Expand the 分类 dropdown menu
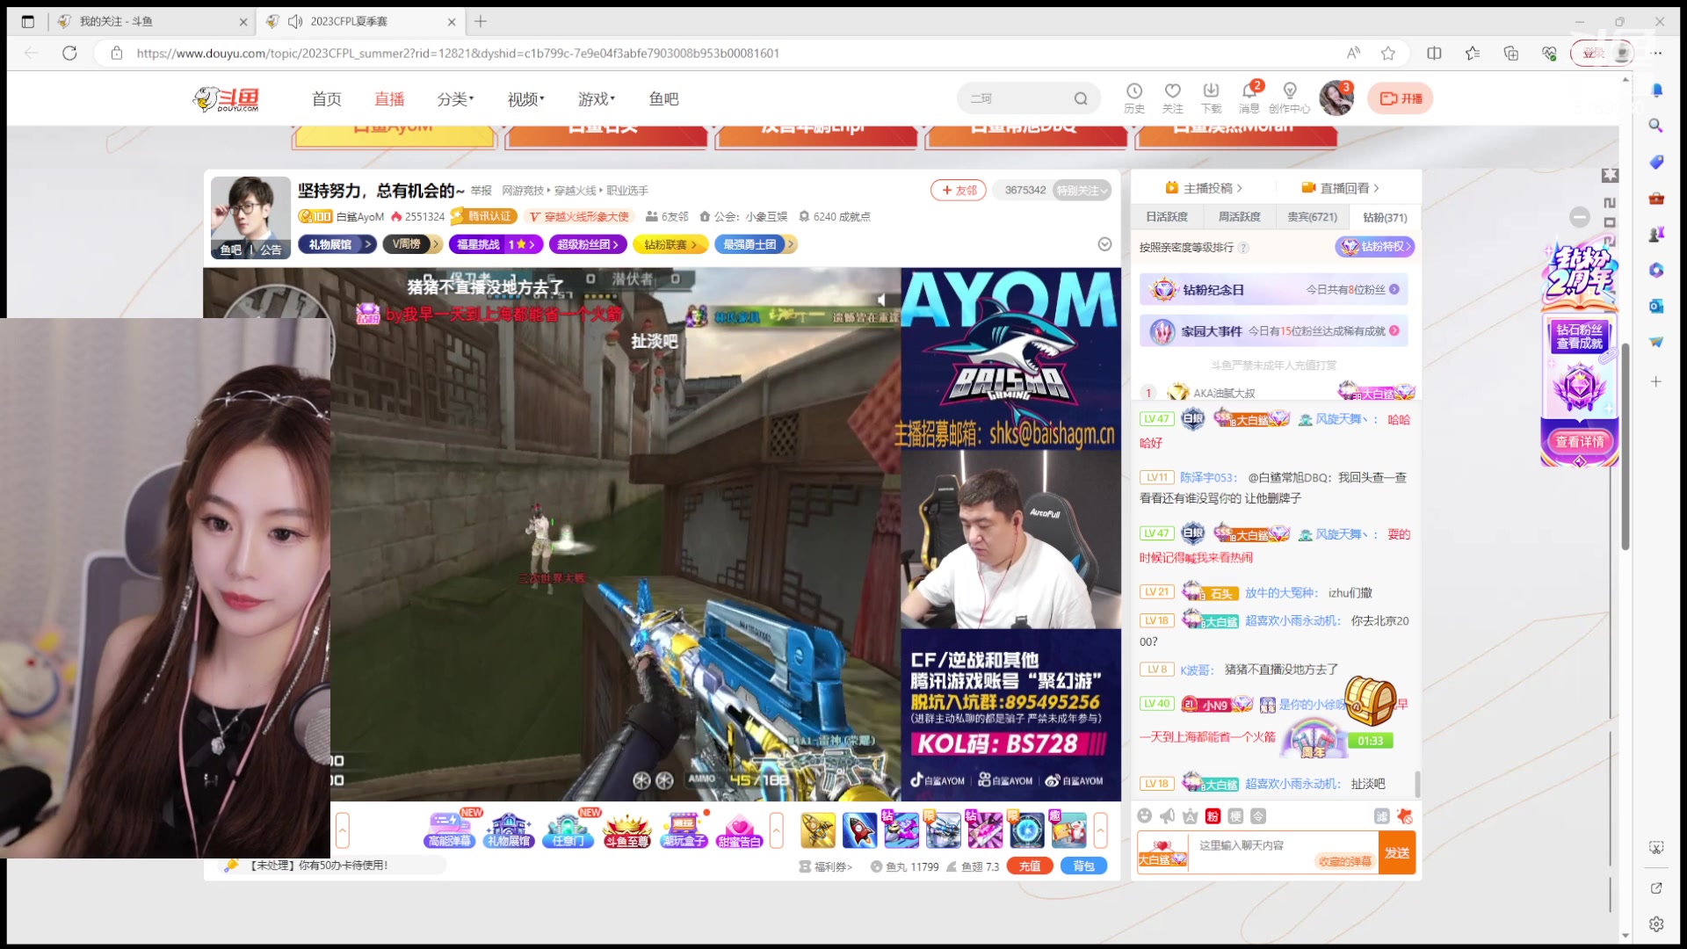1687x949 pixels. [455, 99]
